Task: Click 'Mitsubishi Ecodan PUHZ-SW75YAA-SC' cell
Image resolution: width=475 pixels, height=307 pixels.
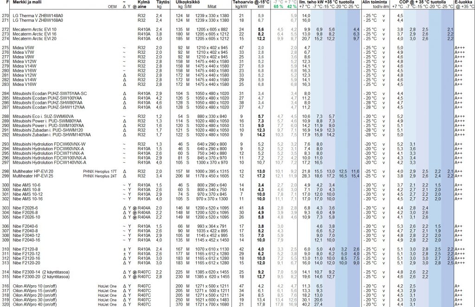Action: click(x=50, y=94)
